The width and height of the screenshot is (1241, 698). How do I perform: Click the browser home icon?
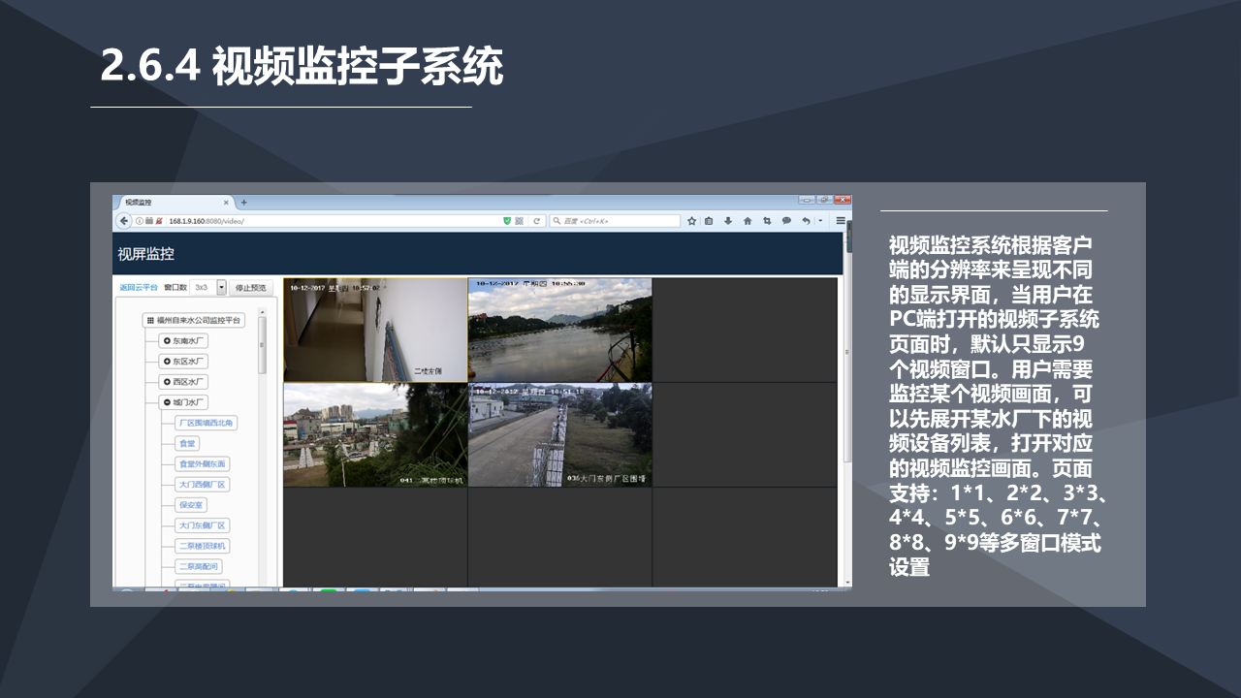click(x=748, y=221)
